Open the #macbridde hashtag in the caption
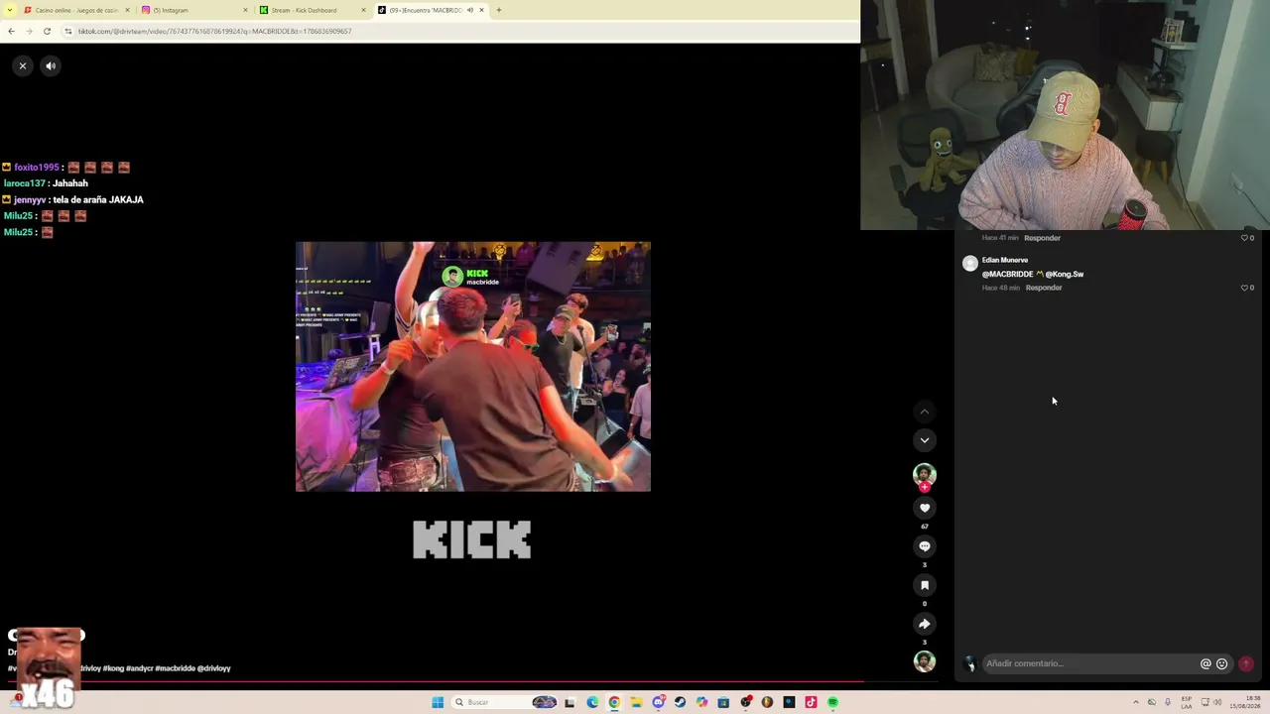 coord(175,668)
